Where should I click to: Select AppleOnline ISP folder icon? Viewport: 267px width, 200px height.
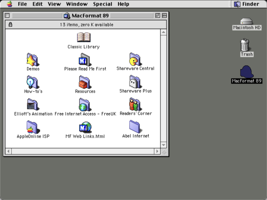point(33,127)
